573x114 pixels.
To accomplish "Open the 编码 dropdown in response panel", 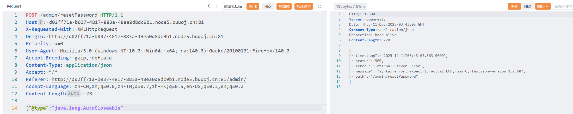I will [543, 6].
